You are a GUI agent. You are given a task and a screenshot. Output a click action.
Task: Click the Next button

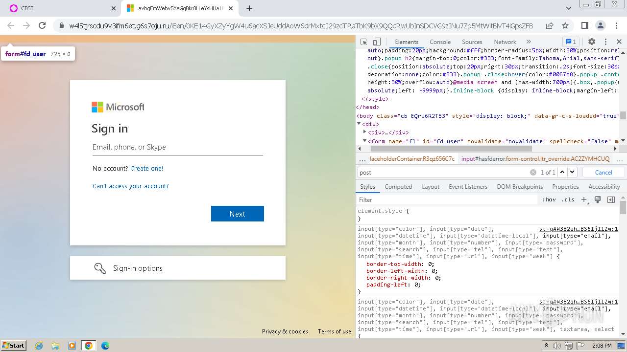tap(237, 214)
